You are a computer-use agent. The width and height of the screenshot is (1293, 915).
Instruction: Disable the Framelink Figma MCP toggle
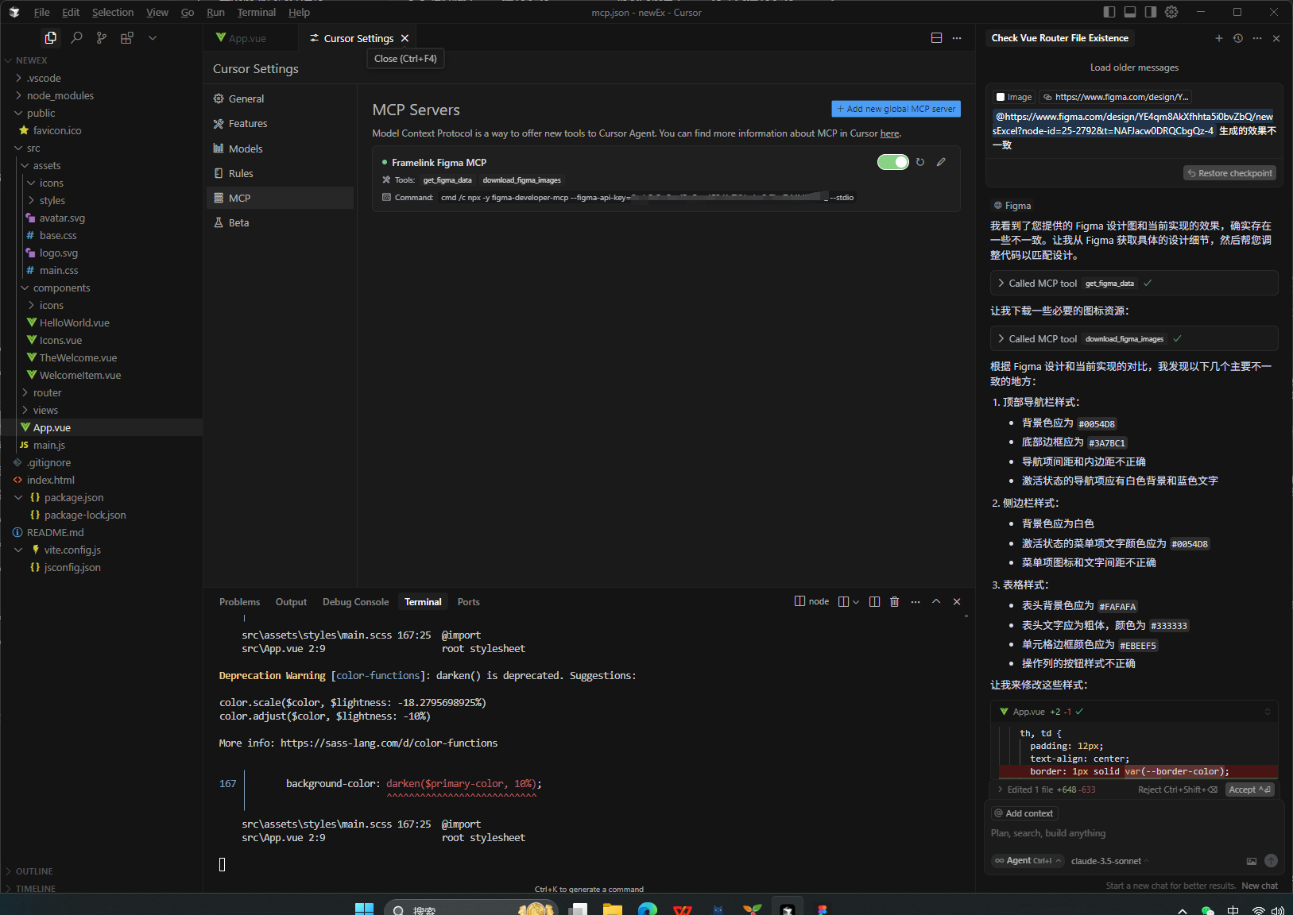pos(892,162)
